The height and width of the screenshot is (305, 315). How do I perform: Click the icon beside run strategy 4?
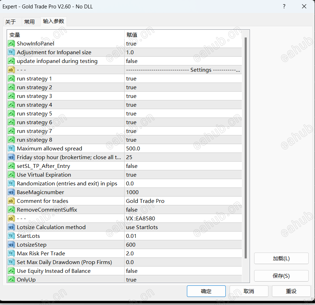click(x=11, y=105)
